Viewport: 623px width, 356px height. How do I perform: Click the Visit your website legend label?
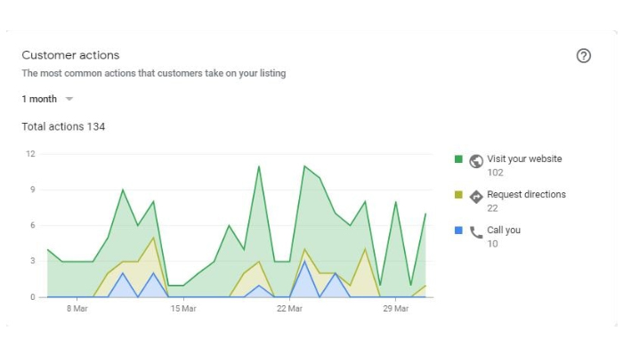(x=524, y=158)
